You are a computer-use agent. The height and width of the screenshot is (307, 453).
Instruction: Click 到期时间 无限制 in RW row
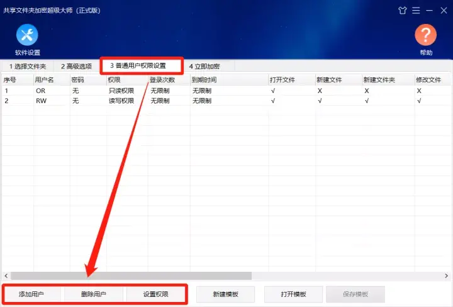click(202, 101)
